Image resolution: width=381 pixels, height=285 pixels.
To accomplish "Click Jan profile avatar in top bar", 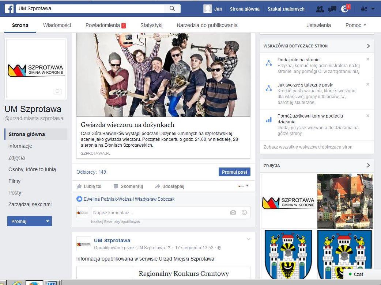I will (x=208, y=9).
